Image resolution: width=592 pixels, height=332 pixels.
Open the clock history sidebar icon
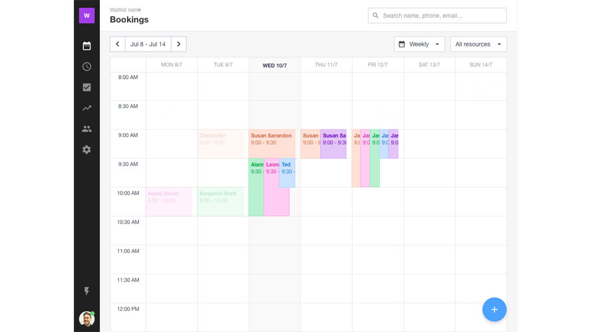point(86,66)
